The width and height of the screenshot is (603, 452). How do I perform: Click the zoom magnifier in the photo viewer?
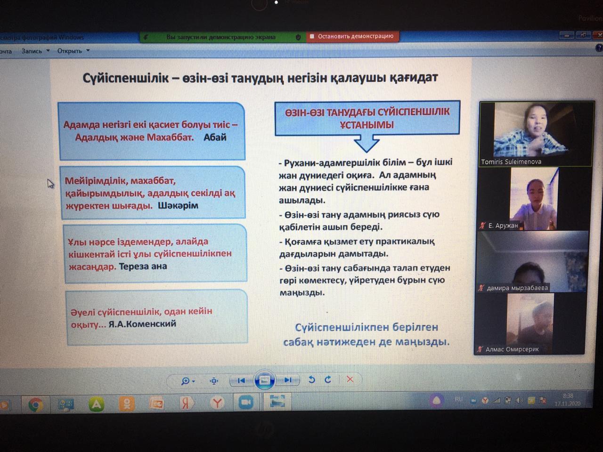point(186,380)
